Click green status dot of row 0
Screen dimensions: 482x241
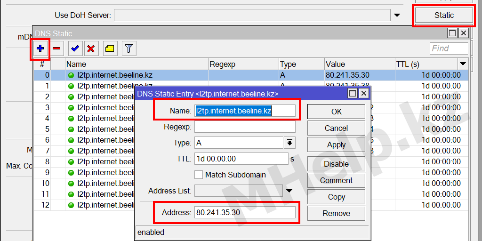point(72,75)
